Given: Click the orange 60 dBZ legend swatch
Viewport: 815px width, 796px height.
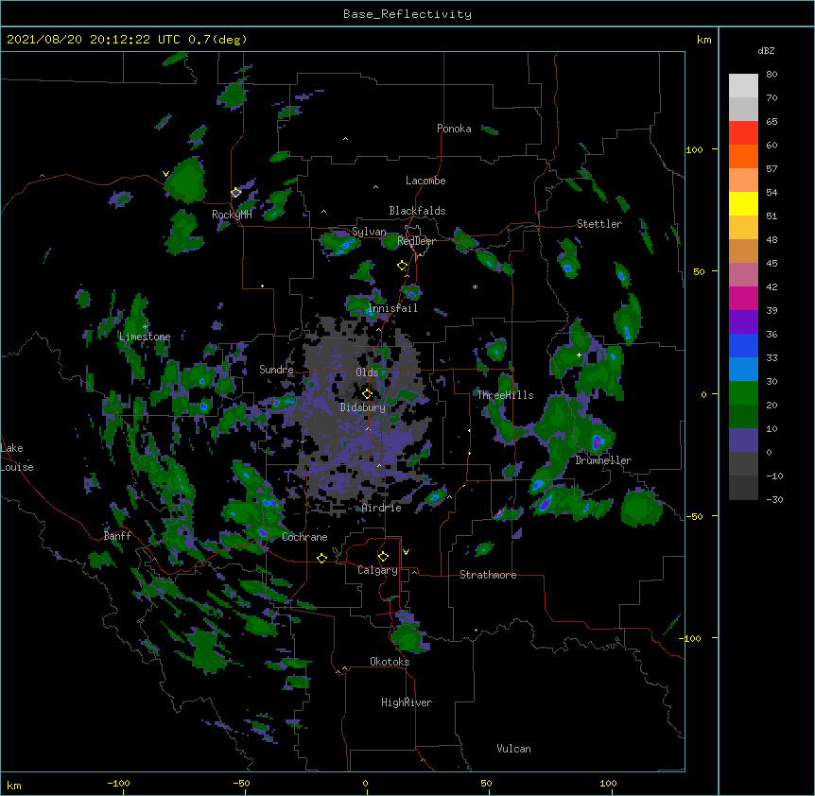Looking at the screenshot, I should click(x=743, y=157).
